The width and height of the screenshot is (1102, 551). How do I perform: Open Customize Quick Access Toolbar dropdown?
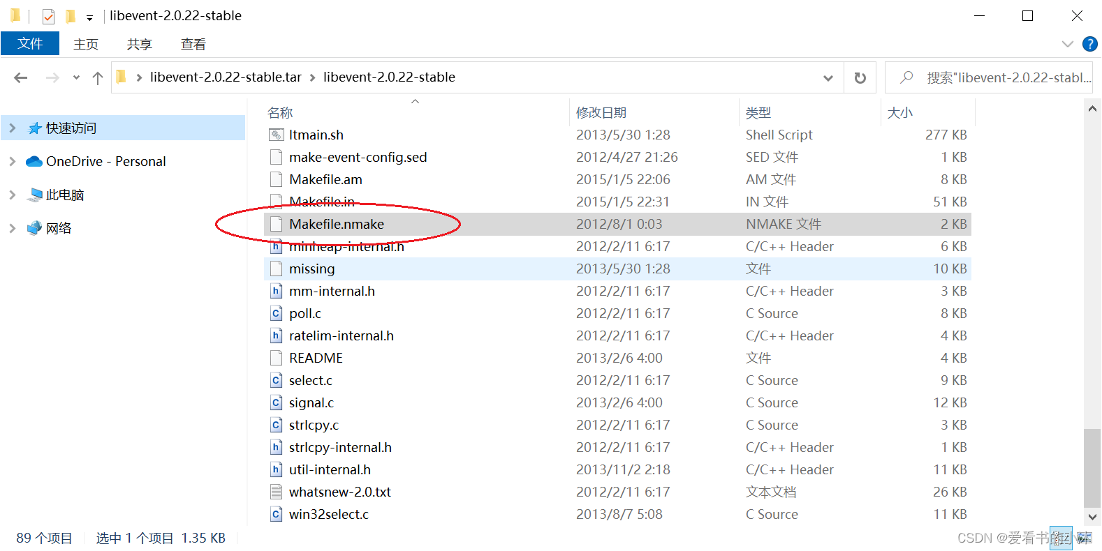(x=89, y=17)
